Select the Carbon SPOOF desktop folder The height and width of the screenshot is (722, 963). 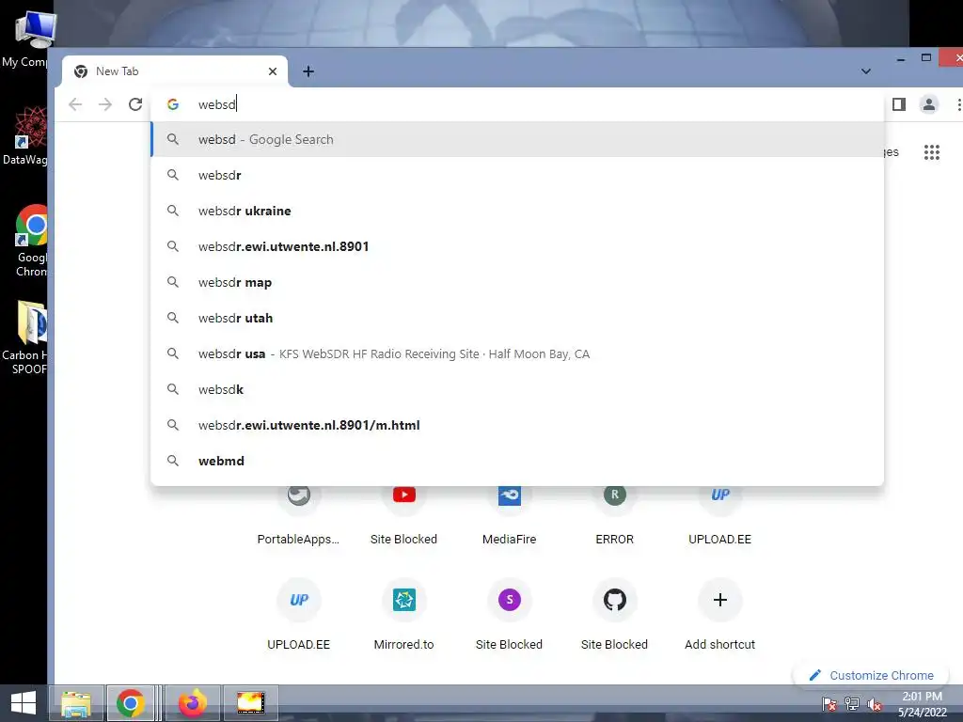click(x=25, y=337)
